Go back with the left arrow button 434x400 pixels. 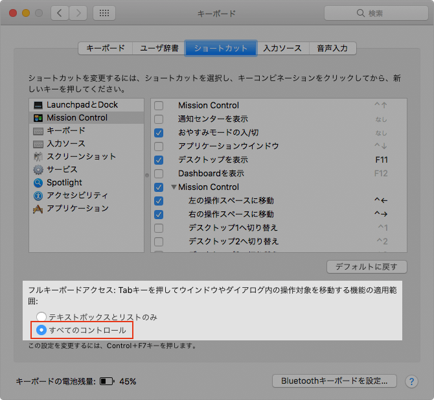point(60,13)
